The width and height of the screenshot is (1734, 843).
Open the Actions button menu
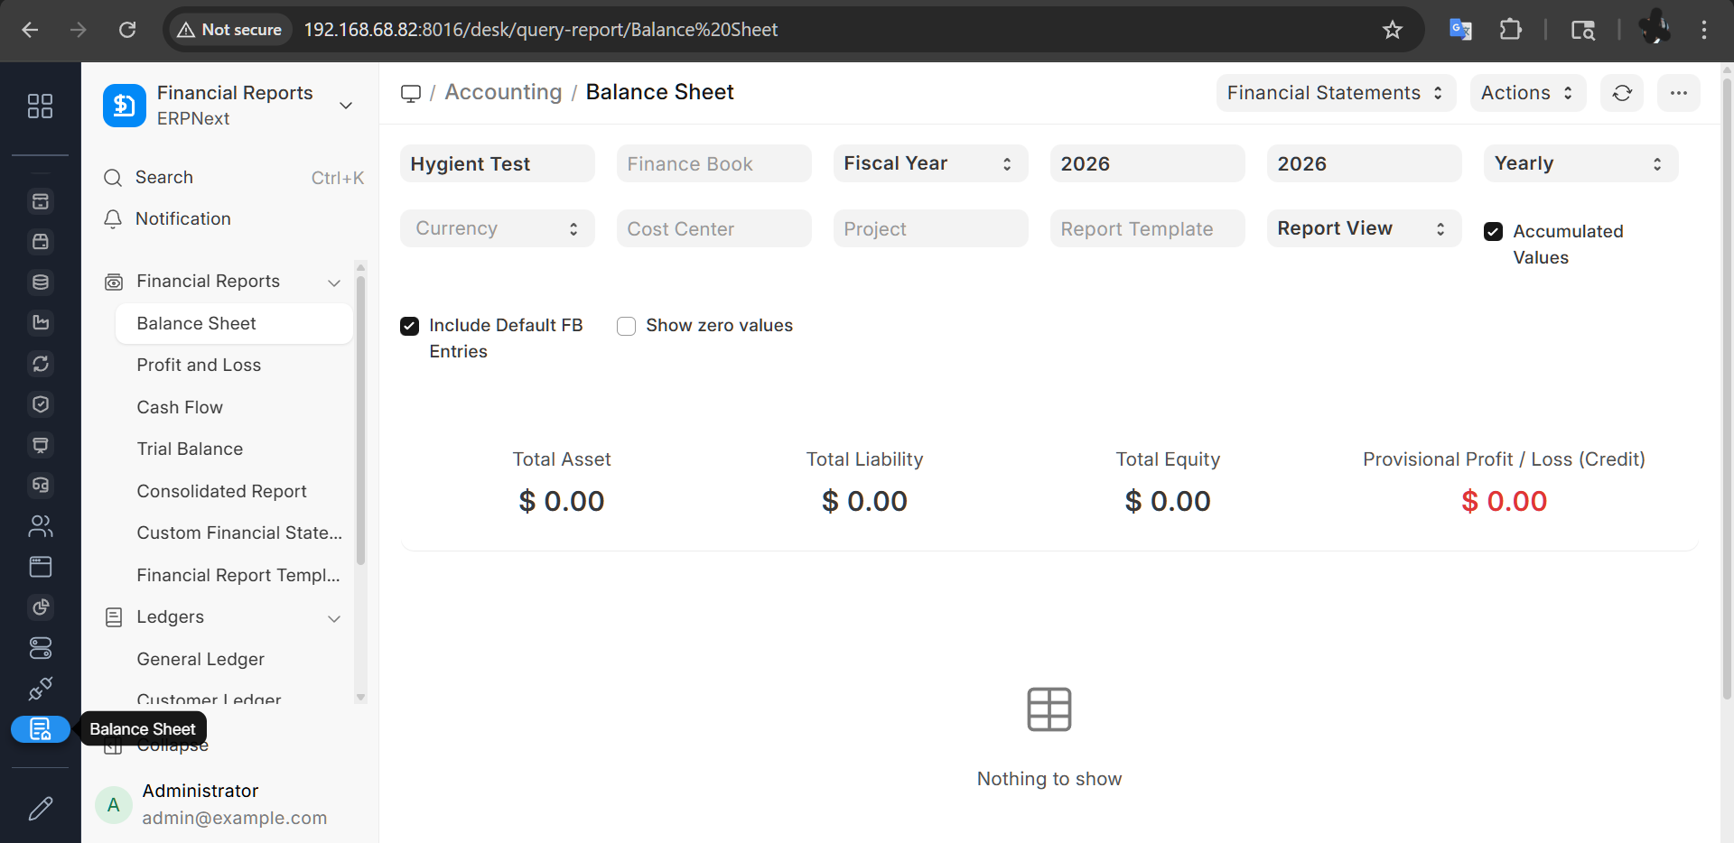[x=1527, y=93]
